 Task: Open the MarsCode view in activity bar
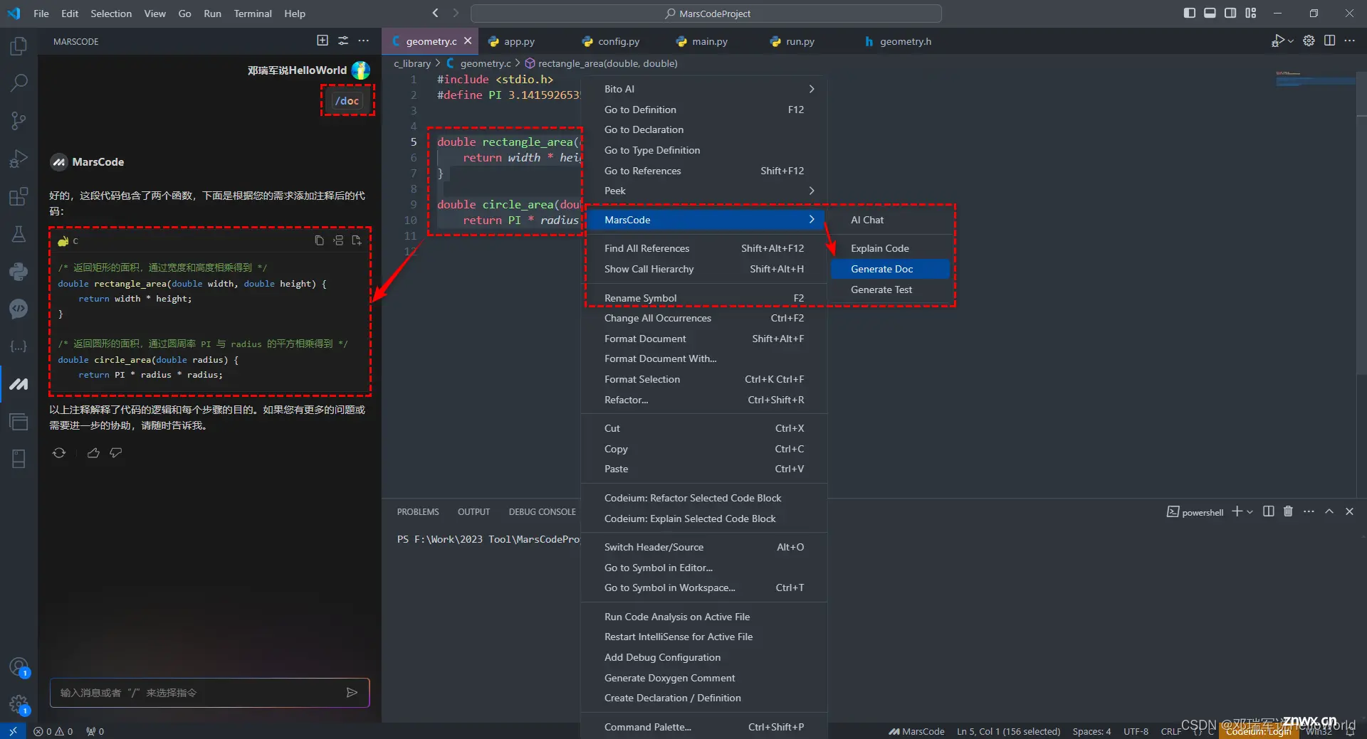point(19,384)
